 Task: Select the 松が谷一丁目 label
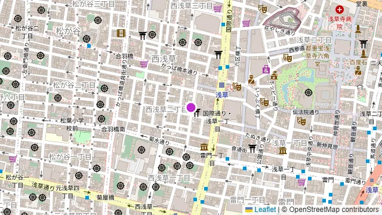[70, 156]
